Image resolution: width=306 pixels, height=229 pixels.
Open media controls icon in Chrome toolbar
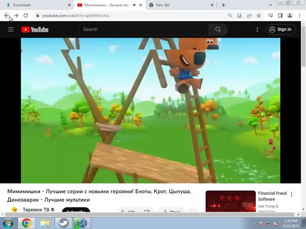[271, 16]
